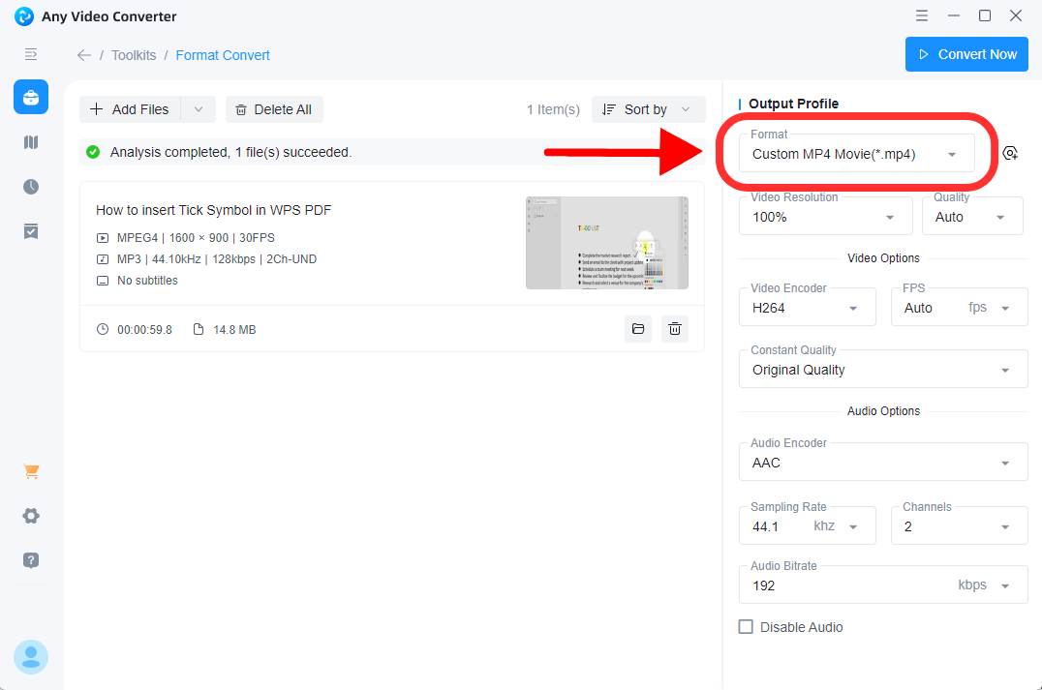Image resolution: width=1042 pixels, height=690 pixels.
Task: Expand the Add Files dropdown arrow
Action: (x=198, y=109)
